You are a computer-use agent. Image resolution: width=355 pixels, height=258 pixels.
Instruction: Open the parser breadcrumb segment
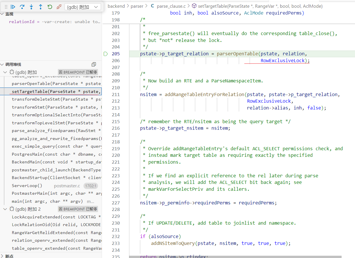coord(137,6)
